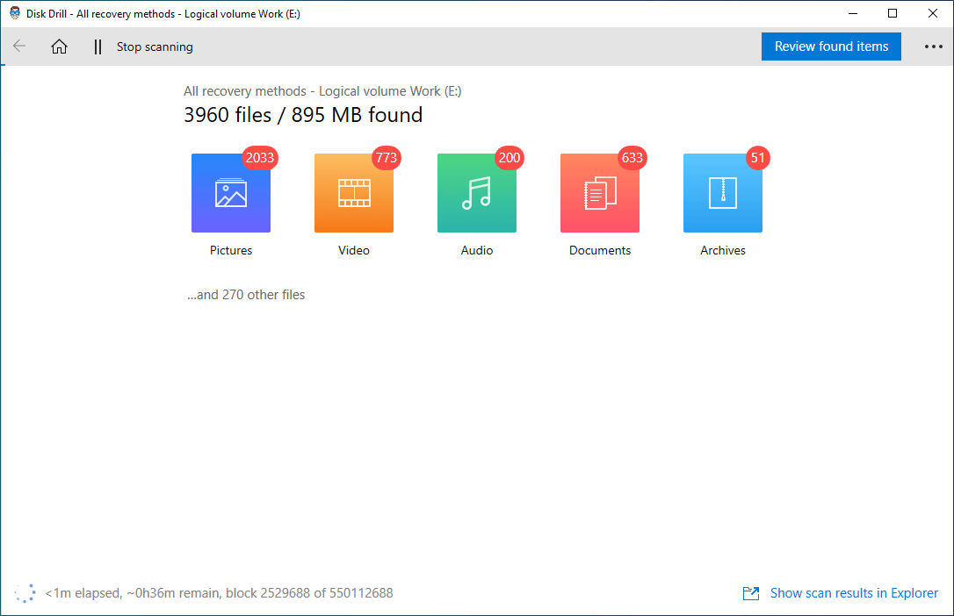This screenshot has height=616, width=954.
Task: Click '3960 files / 895 MB found' heading
Action: point(303,115)
